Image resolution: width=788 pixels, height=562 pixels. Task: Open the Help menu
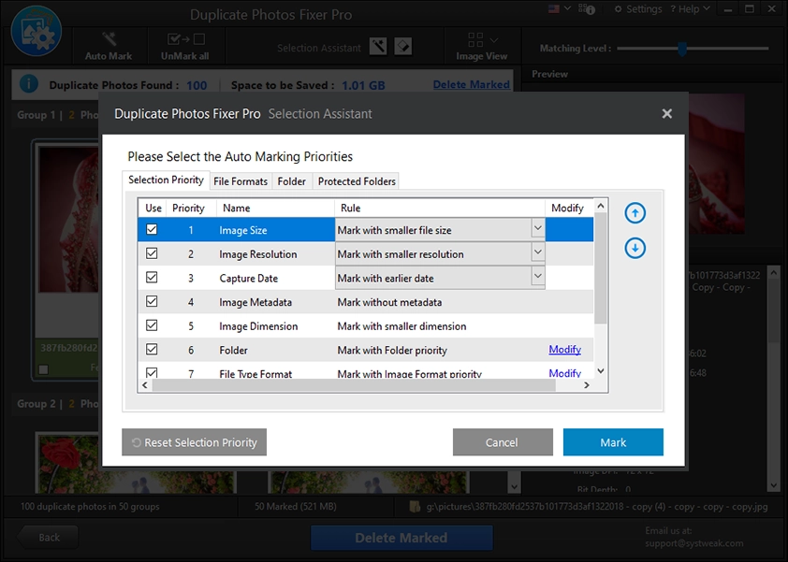coord(690,9)
